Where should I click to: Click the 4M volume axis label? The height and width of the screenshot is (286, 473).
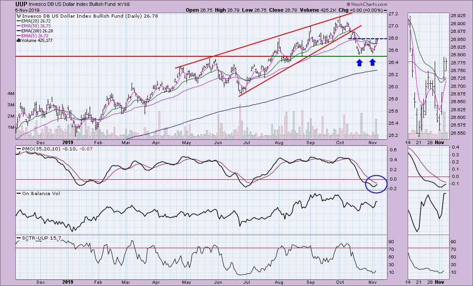pyautogui.click(x=11, y=94)
